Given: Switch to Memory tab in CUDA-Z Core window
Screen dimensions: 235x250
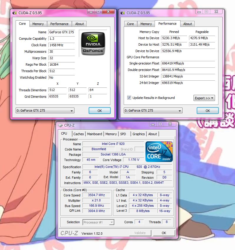Looking at the screenshot, I should [38, 24].
